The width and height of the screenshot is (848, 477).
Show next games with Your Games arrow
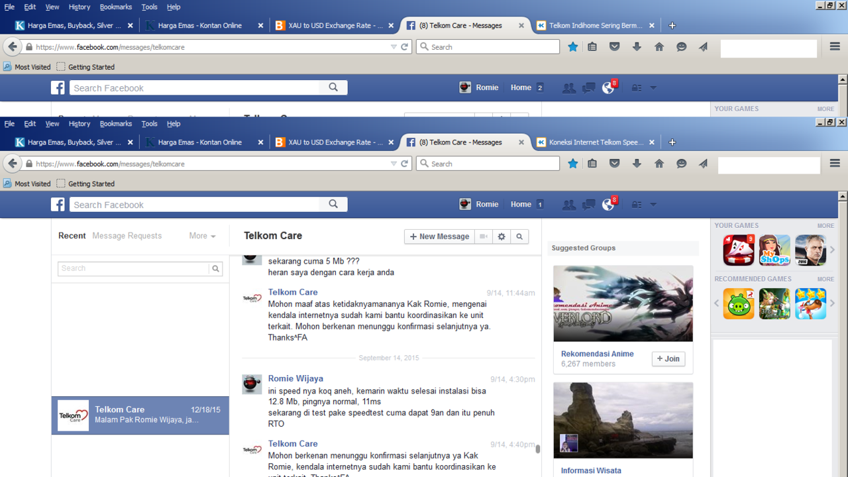coord(833,250)
